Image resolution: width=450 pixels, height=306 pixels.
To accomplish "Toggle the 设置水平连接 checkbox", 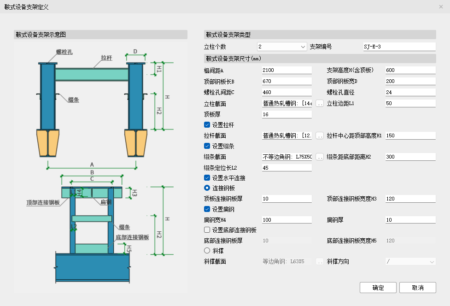I will coord(207,178).
